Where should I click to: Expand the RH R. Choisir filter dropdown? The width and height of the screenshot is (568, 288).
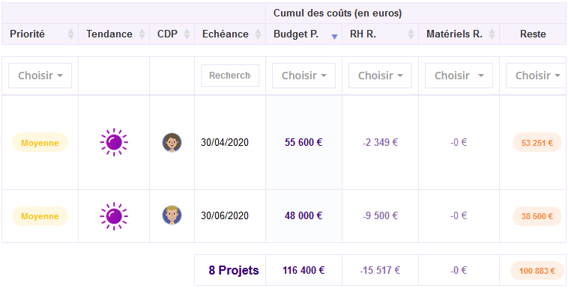(x=381, y=76)
